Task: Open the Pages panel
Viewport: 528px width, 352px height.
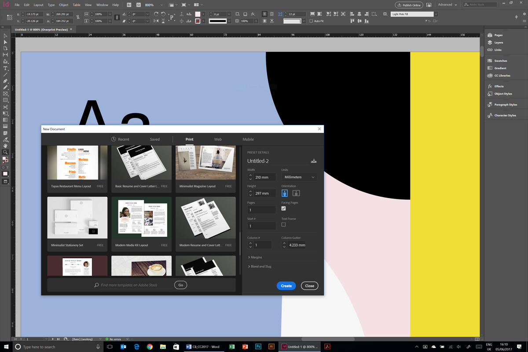Action: point(499,35)
